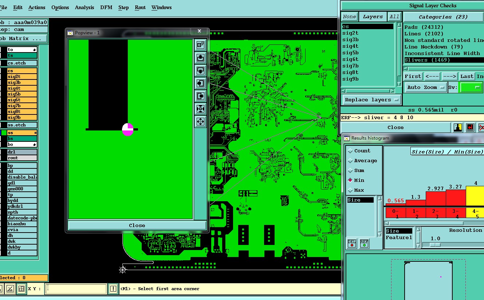The height and width of the screenshot is (300, 484).
Task: Select the Average radio option
Action: point(362,161)
